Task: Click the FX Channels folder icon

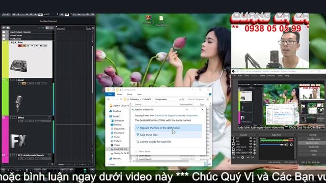Action: (4, 39)
